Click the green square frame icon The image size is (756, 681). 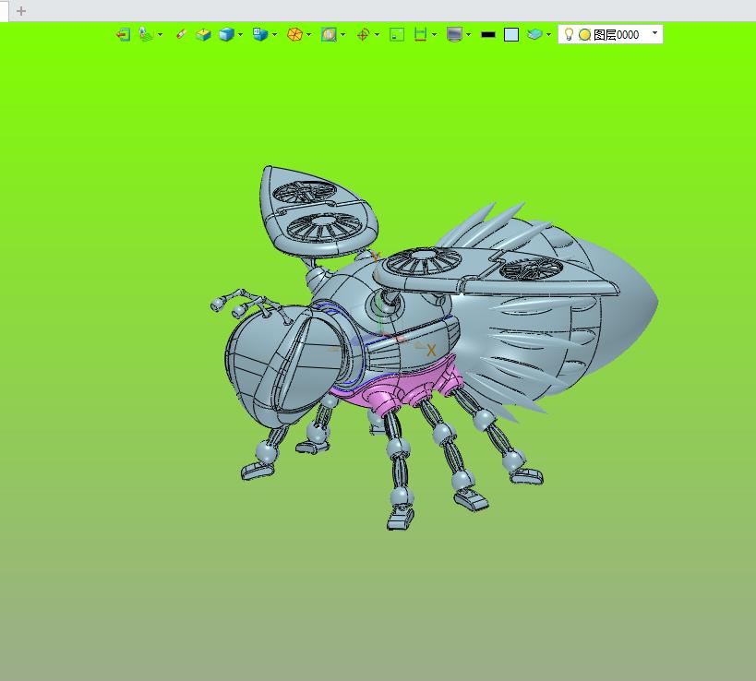point(397,35)
